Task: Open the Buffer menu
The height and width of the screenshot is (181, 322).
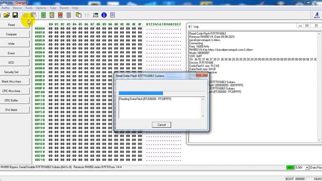Action: tap(6, 8)
